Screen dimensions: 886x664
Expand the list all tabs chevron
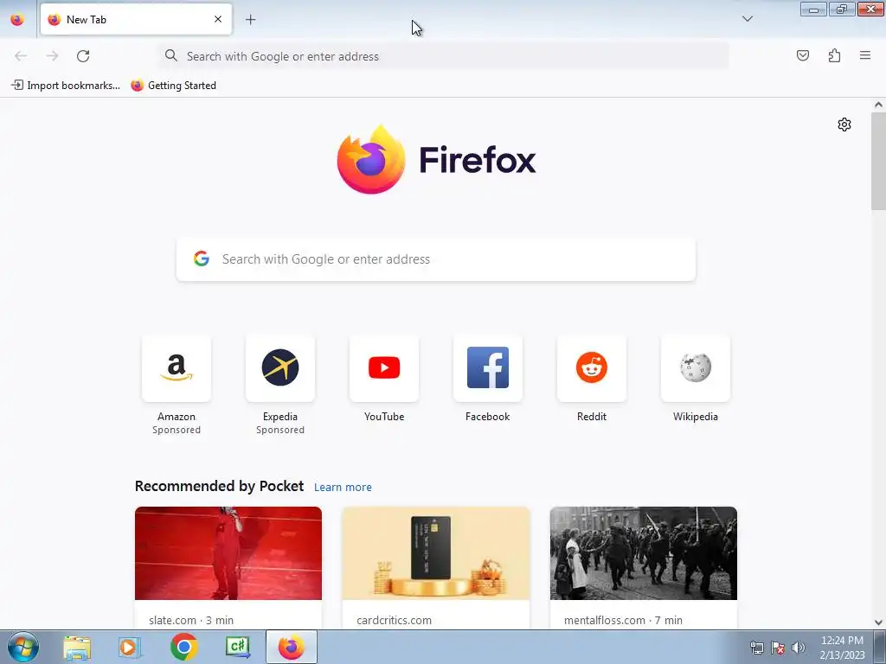[747, 19]
